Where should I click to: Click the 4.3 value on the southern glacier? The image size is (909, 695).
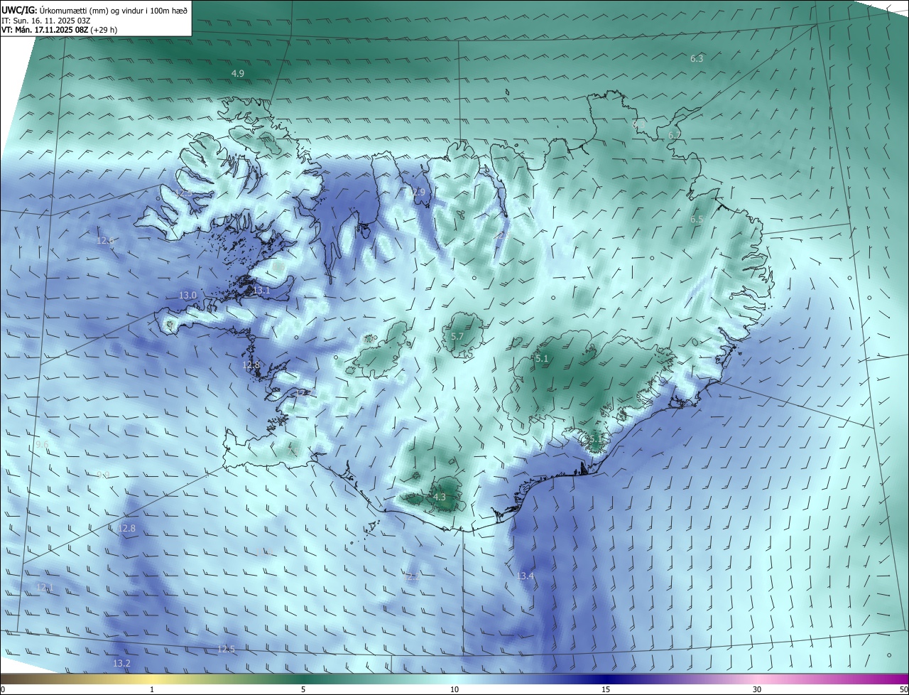[x=439, y=497]
